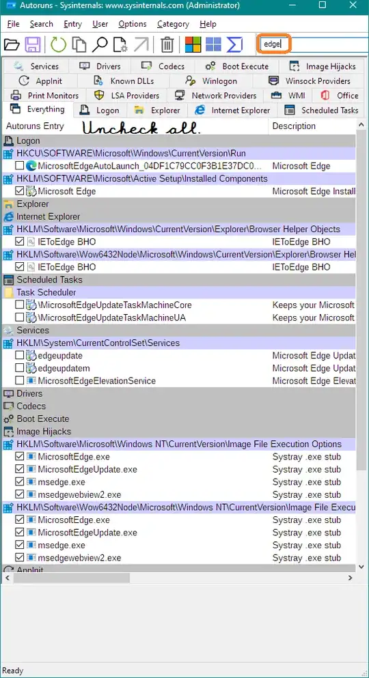This screenshot has width=369, height=678.
Task: Select the Browser Helper Objects HKLM\Software\Microsoft key row
Action: pos(179,229)
